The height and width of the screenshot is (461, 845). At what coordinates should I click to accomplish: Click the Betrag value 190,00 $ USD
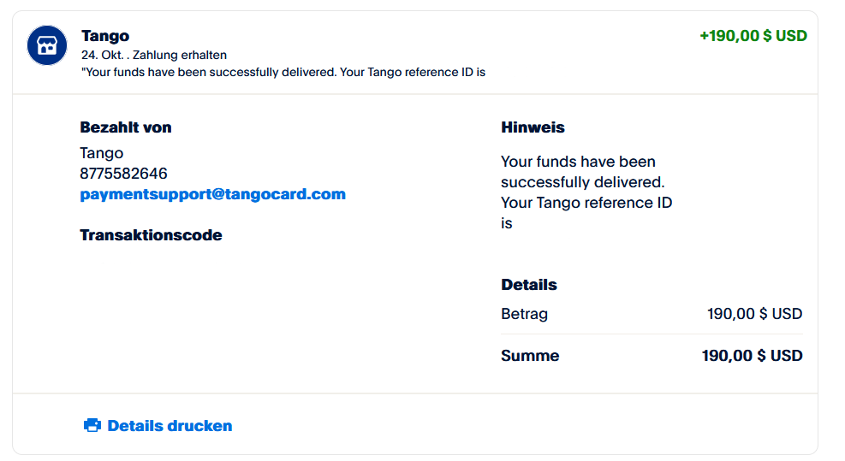coord(754,314)
